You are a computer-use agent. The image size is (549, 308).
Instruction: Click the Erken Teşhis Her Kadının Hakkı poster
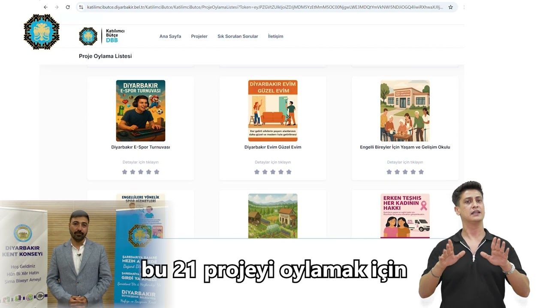pos(404,216)
